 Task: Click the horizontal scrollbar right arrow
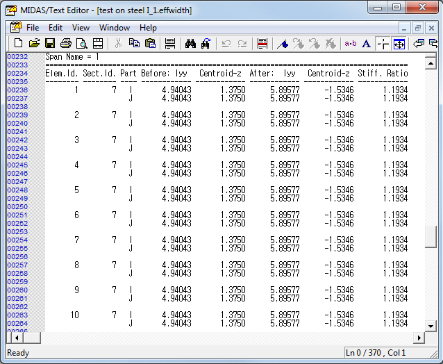pos(419,338)
